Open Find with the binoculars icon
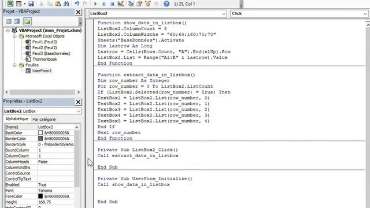370x208 pixels. (x=66, y=3)
